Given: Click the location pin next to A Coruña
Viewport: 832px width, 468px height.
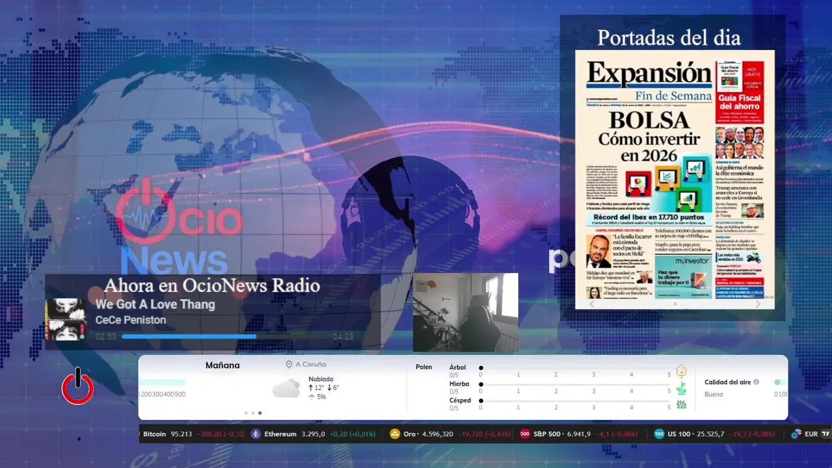Looking at the screenshot, I should click(x=289, y=365).
